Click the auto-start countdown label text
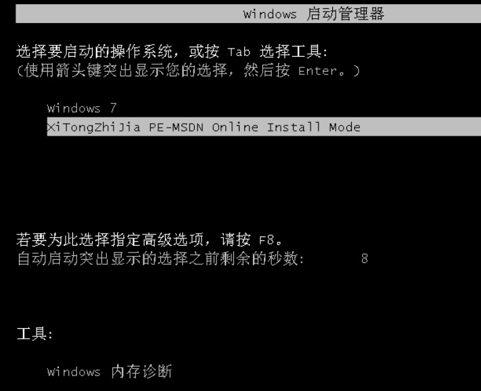481x391 pixels. 160,259
